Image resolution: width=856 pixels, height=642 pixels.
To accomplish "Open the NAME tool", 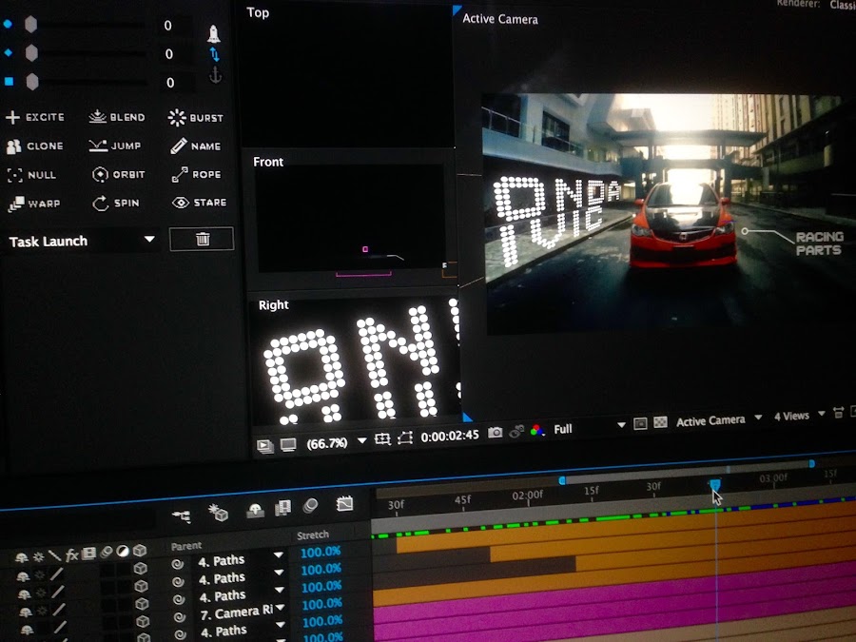I will [x=195, y=146].
